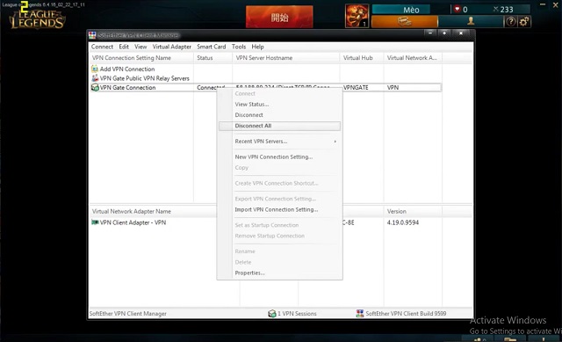Click the summoner profile avatar icon
This screenshot has width=562, height=342.
pyautogui.click(x=357, y=16)
